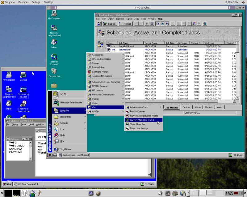
Task: Launch Netscape SmartUpdate from Start menu
Action: 71,102
